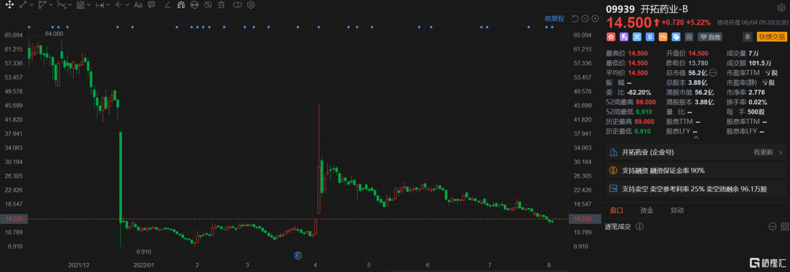Click the E earnings marker on timeline
This screenshot has width=790, height=272.
tap(297, 255)
